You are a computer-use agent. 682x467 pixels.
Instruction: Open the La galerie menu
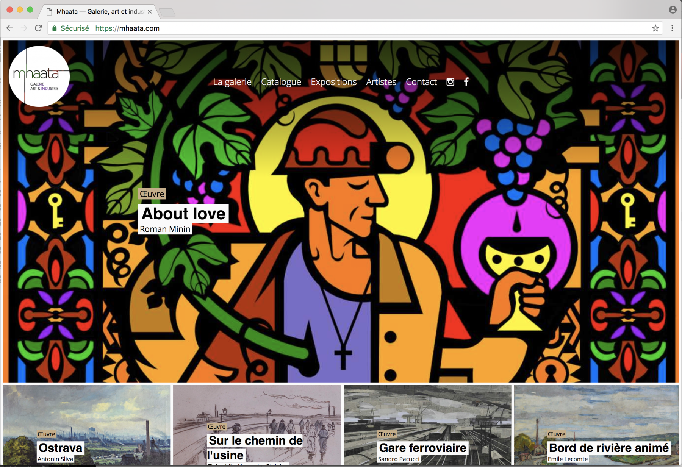point(232,82)
